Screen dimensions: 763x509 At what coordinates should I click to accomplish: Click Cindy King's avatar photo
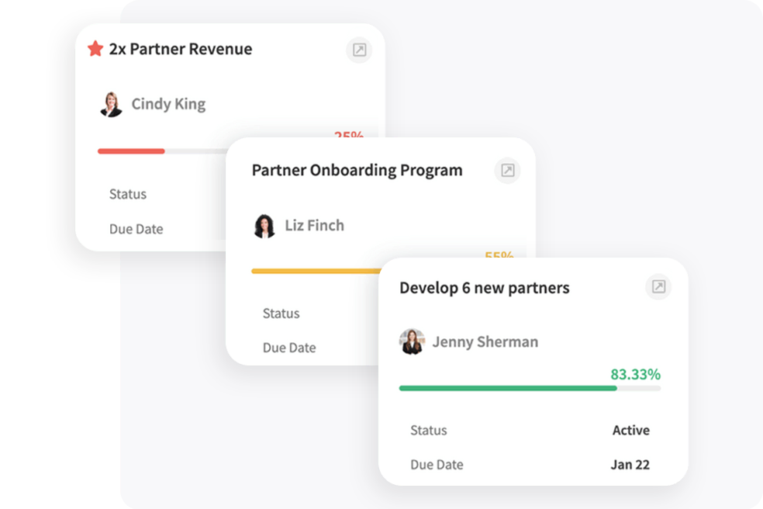[111, 104]
